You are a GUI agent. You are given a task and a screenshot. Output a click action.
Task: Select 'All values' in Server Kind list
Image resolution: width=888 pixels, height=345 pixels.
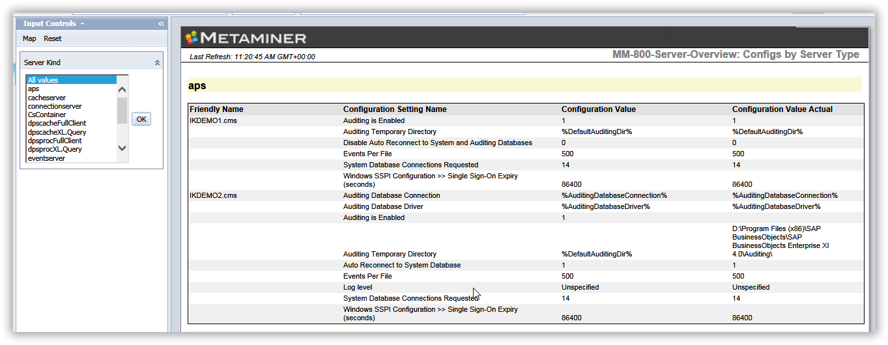71,80
